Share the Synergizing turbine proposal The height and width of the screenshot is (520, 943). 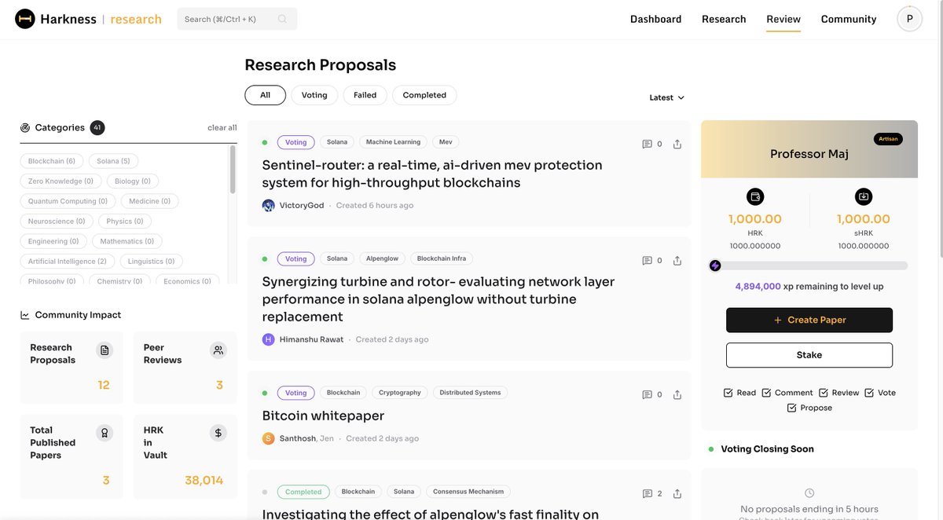(677, 260)
